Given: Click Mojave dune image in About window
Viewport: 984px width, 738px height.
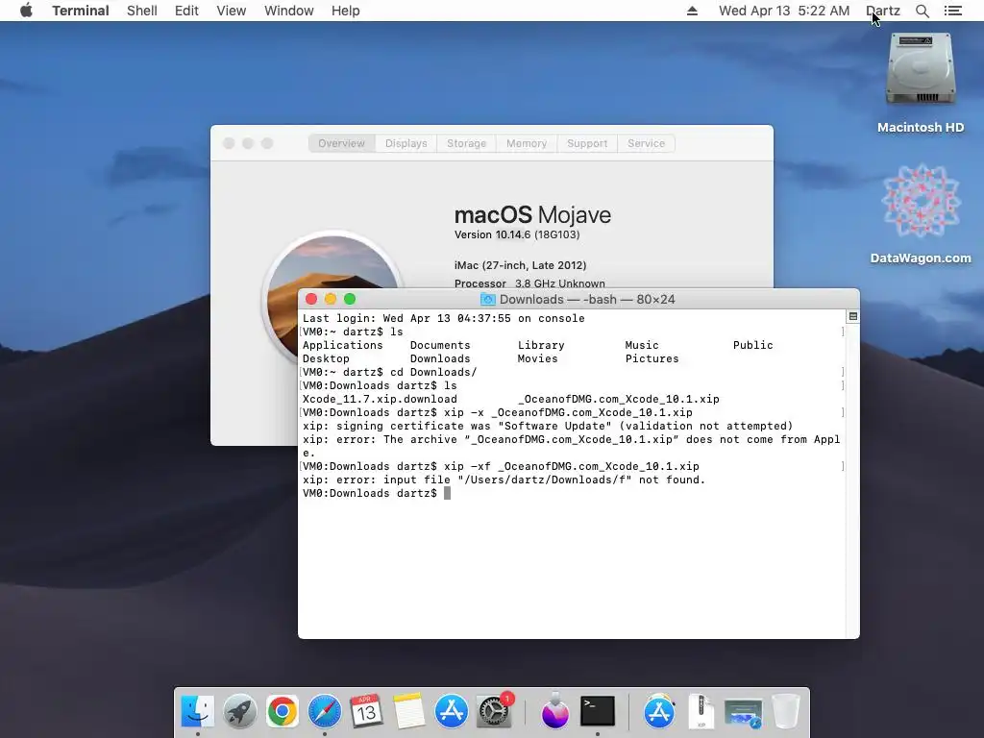Looking at the screenshot, I should tap(332, 296).
